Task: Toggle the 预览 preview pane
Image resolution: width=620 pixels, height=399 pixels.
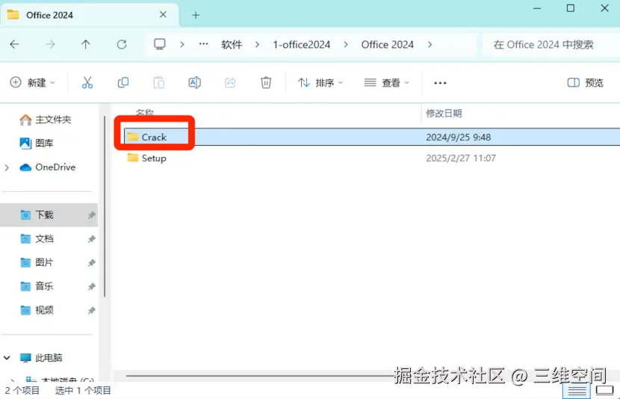Action: coord(585,83)
